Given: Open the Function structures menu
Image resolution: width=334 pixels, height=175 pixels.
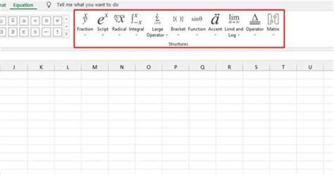Looking at the screenshot, I should pyautogui.click(x=197, y=25).
